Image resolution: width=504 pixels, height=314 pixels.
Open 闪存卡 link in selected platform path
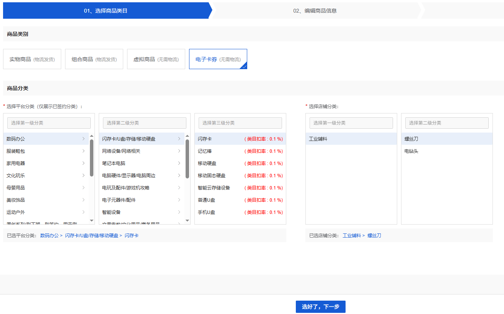[x=132, y=236]
